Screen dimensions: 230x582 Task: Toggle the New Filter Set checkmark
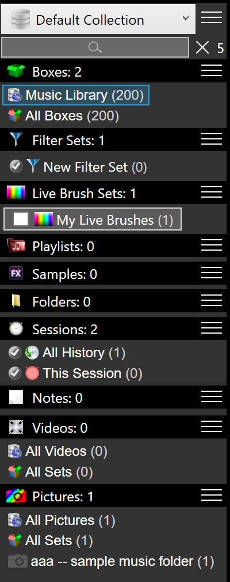(x=16, y=167)
